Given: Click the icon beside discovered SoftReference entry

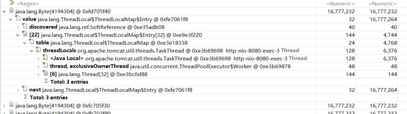Looking at the screenshot, I should (x=25, y=27).
